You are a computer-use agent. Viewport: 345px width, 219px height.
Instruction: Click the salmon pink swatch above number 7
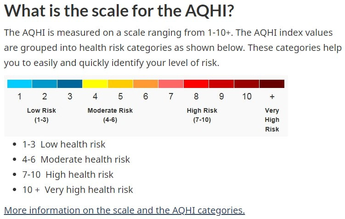(171, 84)
